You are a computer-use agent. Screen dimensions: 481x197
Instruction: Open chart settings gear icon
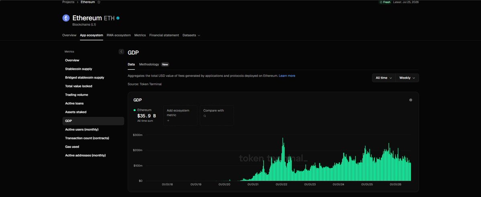point(411,100)
